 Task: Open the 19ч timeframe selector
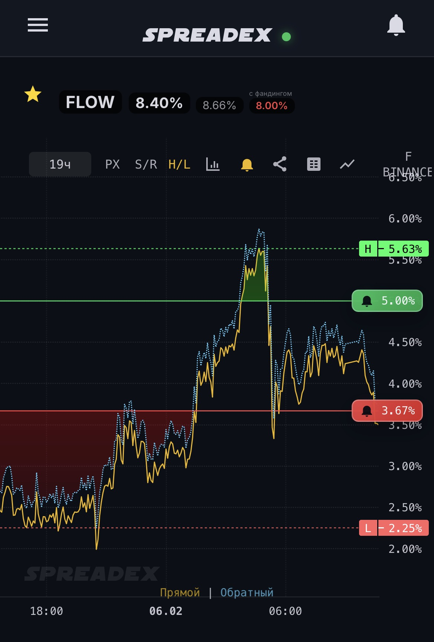point(60,164)
